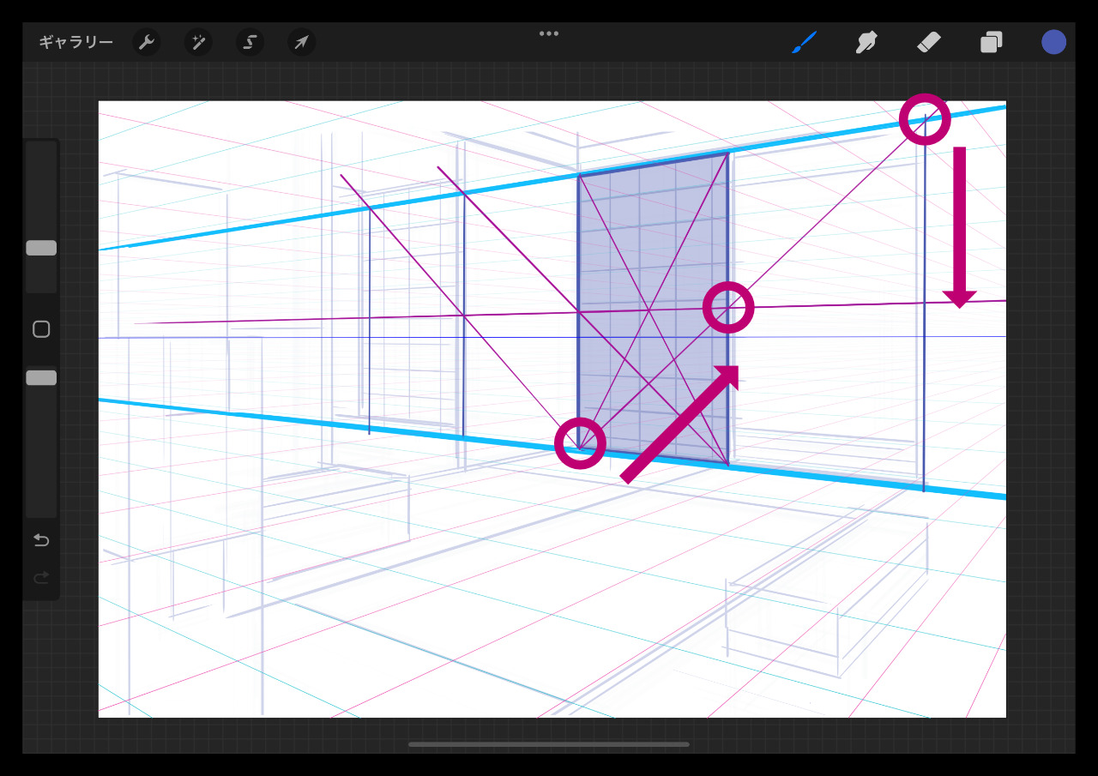Open the Layers panel
The width and height of the screenshot is (1098, 776).
(x=992, y=42)
